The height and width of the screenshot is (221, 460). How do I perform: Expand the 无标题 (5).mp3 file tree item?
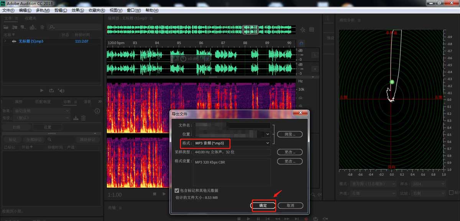[5, 41]
